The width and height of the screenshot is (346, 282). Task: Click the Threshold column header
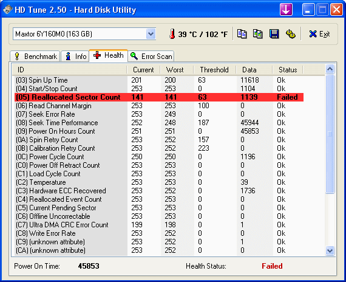(214, 70)
